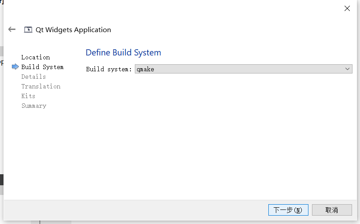The height and width of the screenshot is (224, 360).
Task: Select the Summary step
Action: [34, 106]
